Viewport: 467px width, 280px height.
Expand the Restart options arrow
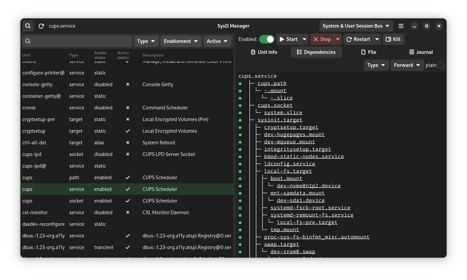coord(377,39)
